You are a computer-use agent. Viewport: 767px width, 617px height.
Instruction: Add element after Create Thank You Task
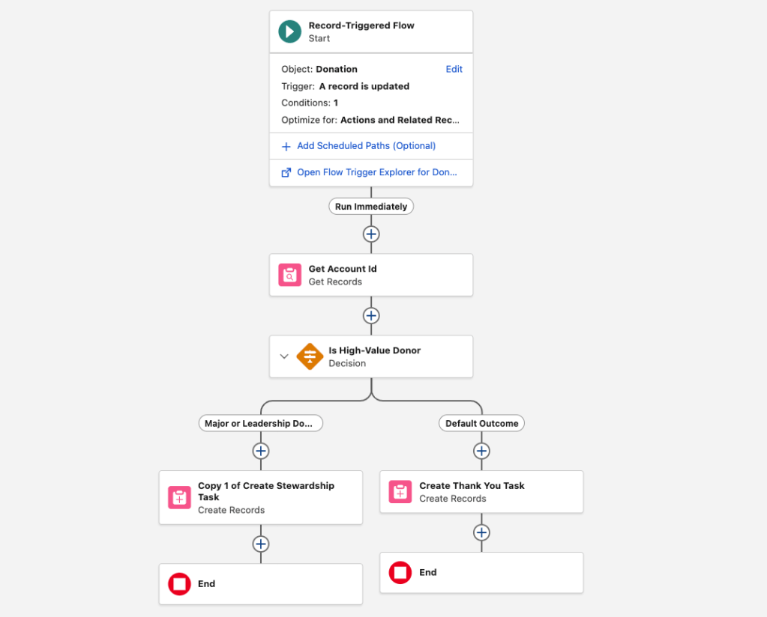481,532
